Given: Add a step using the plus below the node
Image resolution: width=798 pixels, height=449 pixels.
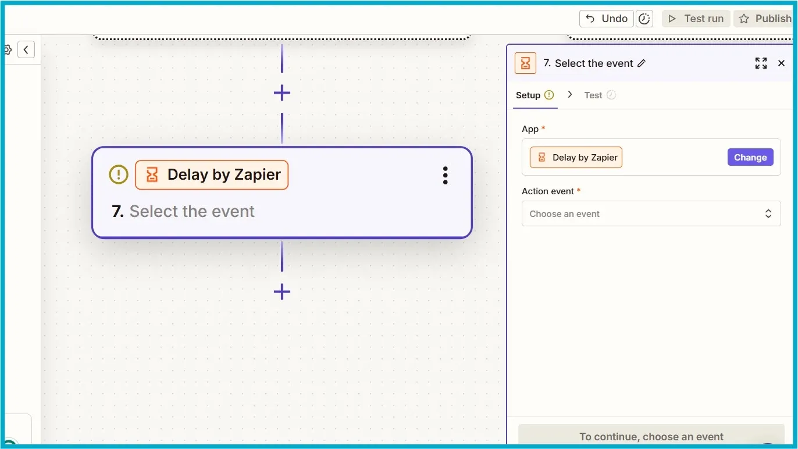Looking at the screenshot, I should pyautogui.click(x=282, y=292).
